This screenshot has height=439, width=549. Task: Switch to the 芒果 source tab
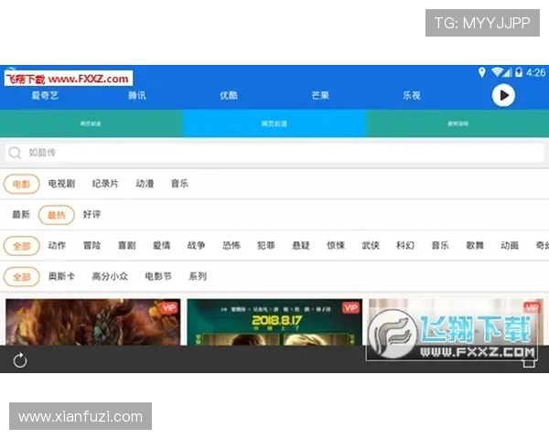point(320,95)
